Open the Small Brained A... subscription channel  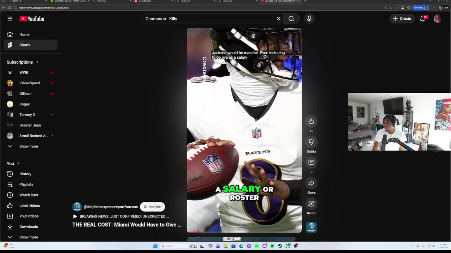pyautogui.click(x=30, y=136)
